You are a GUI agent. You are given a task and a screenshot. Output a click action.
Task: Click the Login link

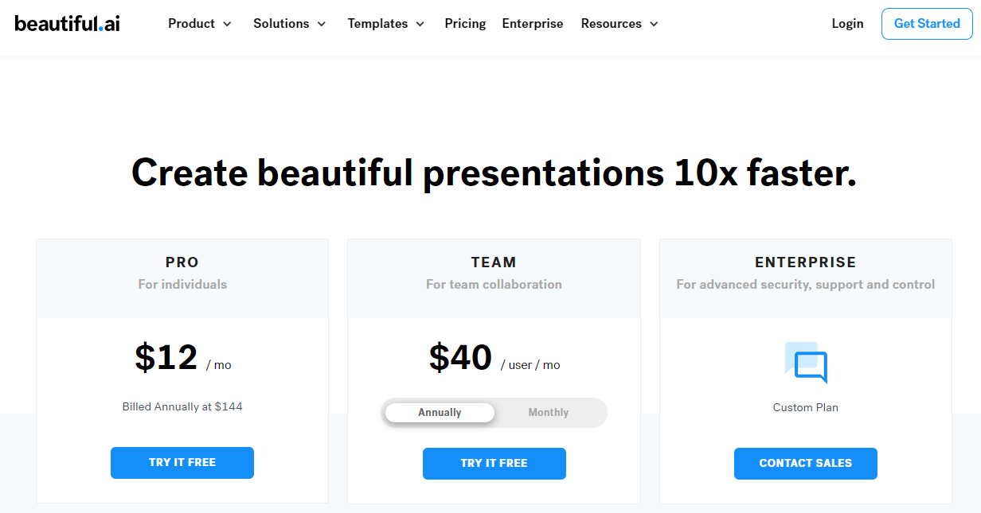click(x=847, y=24)
